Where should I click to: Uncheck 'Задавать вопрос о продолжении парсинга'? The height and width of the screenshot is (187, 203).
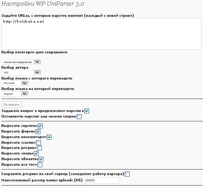pos(87,111)
